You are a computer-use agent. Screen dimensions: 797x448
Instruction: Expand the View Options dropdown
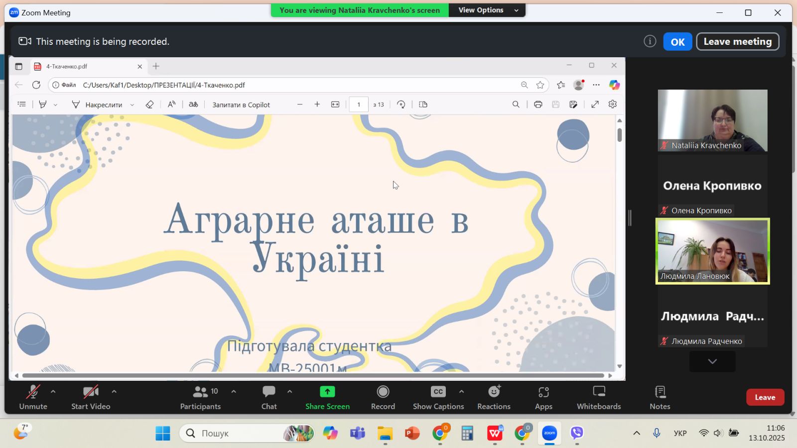[x=487, y=10]
